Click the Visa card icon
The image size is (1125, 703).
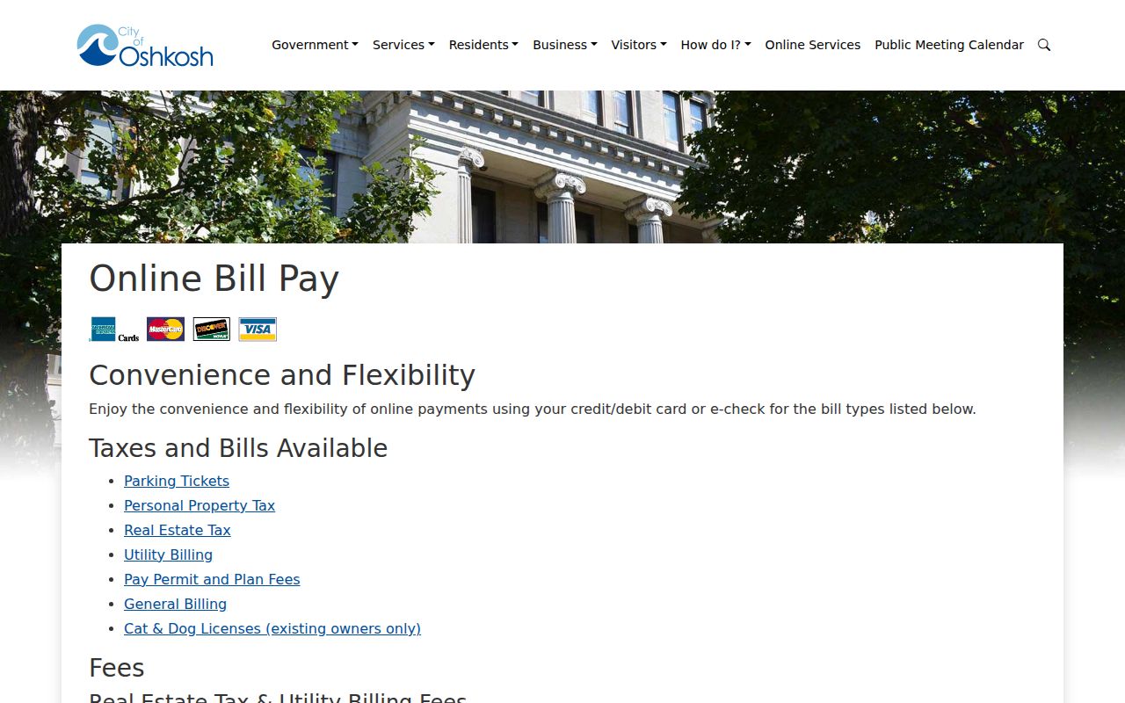[258, 330]
